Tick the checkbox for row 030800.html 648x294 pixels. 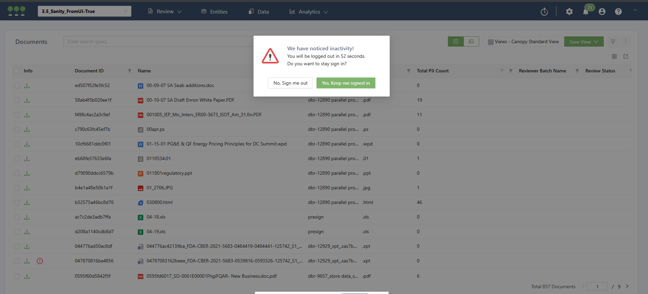(x=17, y=203)
